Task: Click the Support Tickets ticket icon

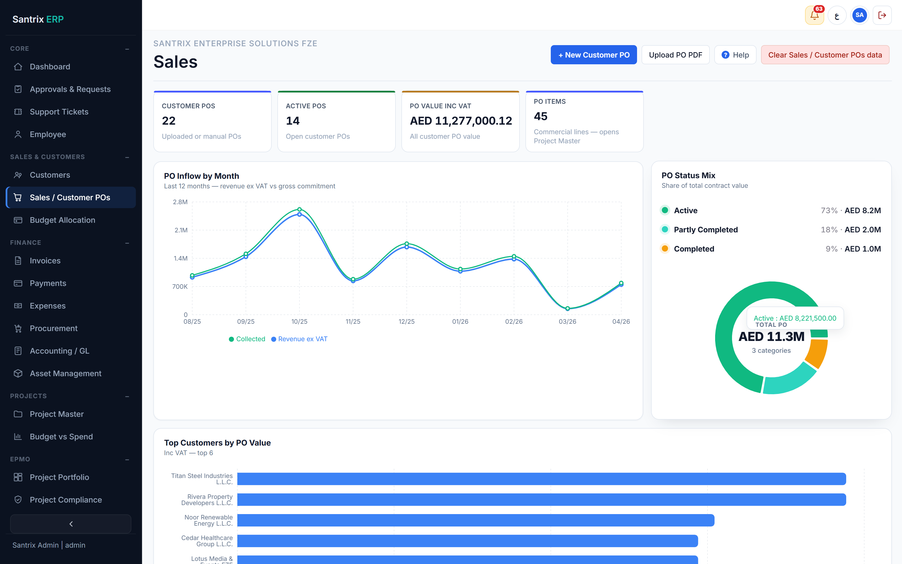Action: point(18,112)
